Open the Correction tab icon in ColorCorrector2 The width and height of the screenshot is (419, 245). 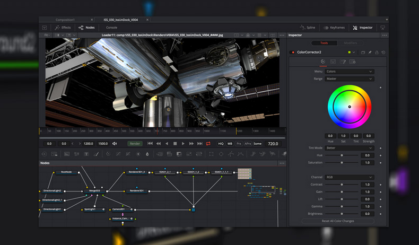pos(323,62)
